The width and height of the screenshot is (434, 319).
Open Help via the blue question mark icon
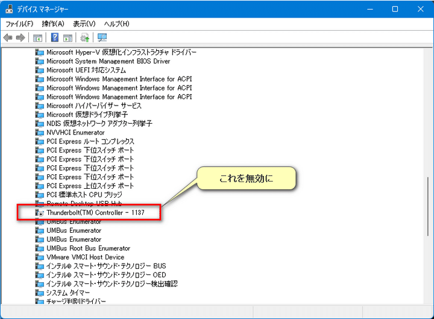coord(55,37)
